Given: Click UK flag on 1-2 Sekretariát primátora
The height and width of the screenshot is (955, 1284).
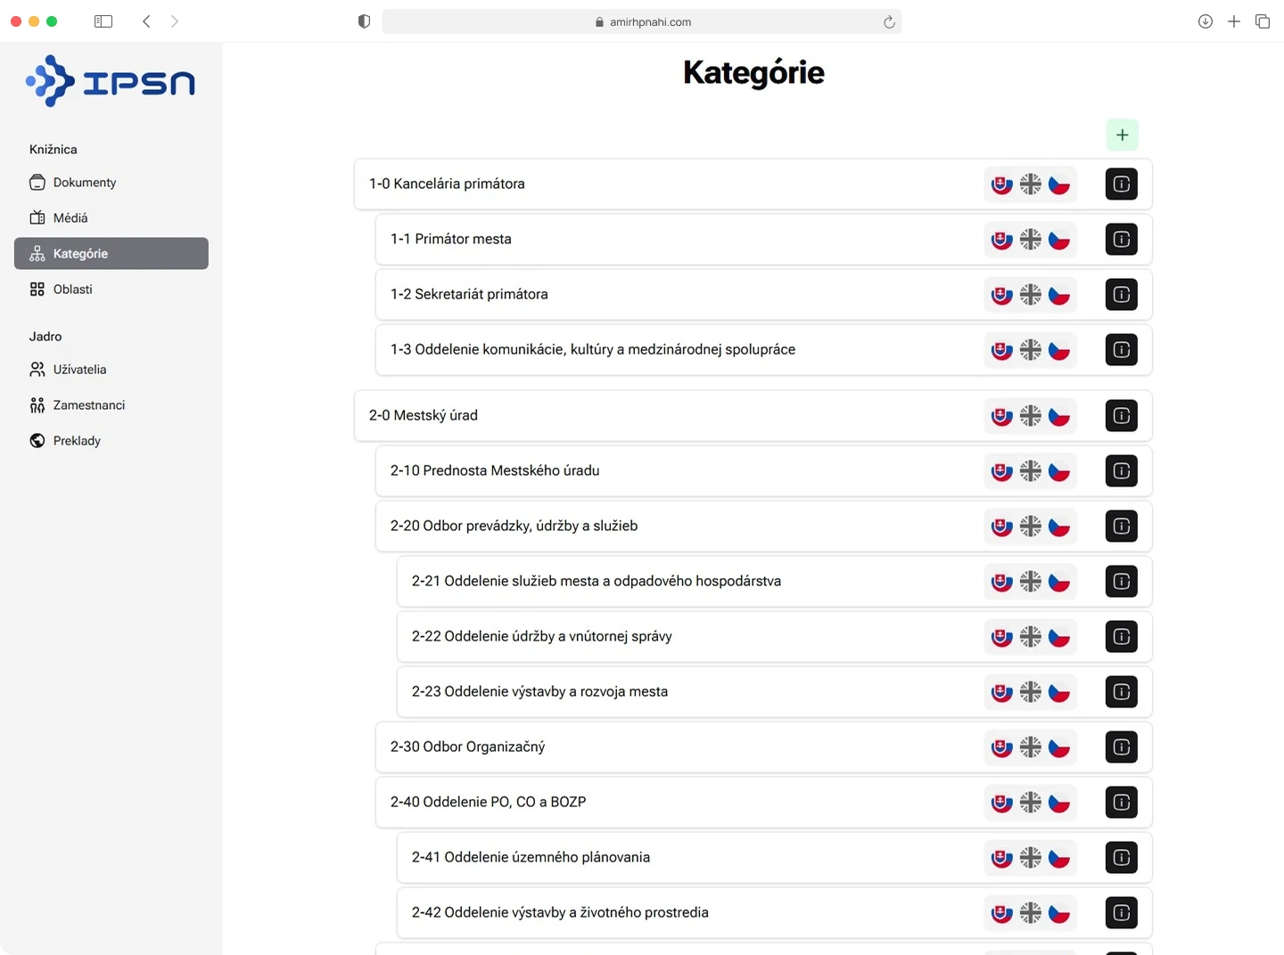Looking at the screenshot, I should [1030, 295].
